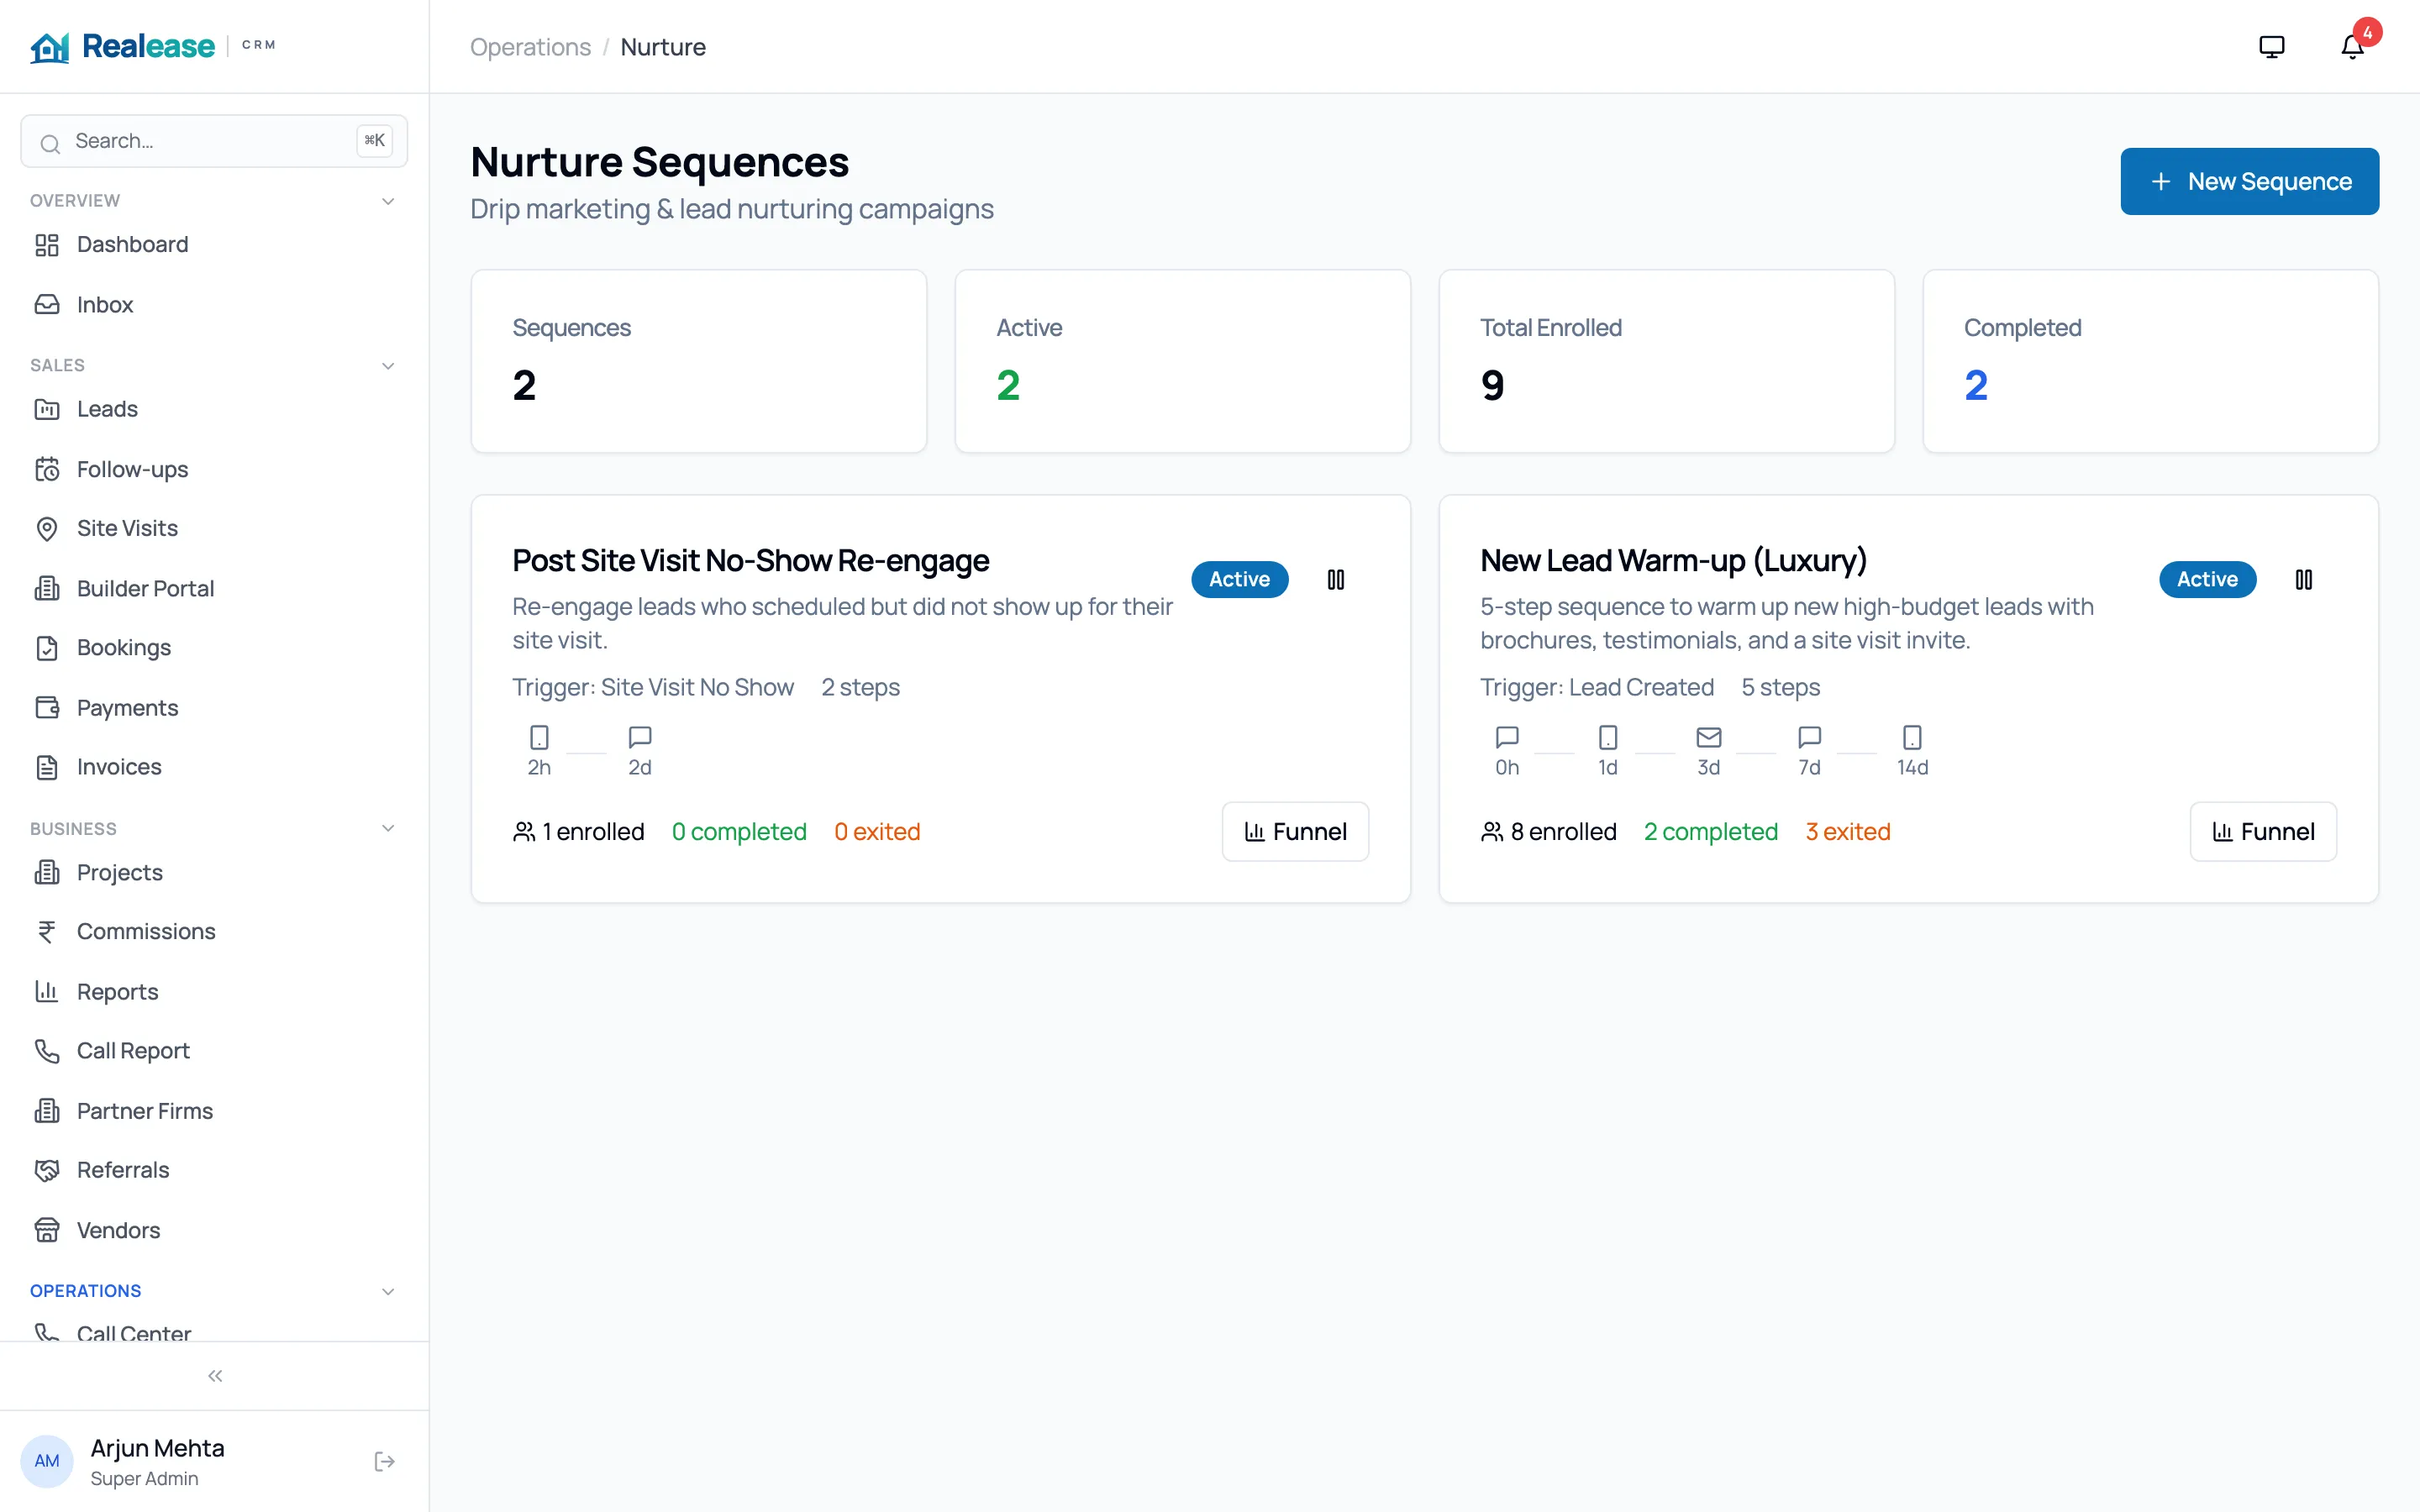The image size is (2420, 1512).
Task: Open Dashboard from the sidebar
Action: pos(214,245)
